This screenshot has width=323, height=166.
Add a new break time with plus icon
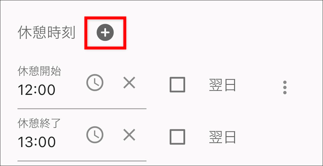105,32
